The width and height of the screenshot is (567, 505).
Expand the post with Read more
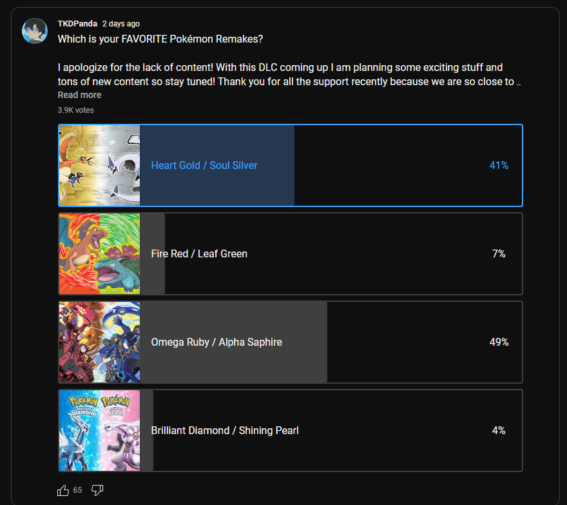tap(79, 95)
